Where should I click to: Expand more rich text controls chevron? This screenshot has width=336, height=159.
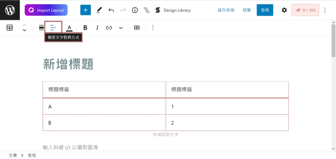[121, 28]
